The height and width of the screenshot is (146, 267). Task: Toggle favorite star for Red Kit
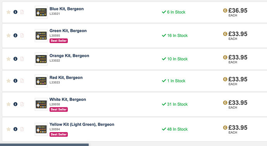point(9,81)
